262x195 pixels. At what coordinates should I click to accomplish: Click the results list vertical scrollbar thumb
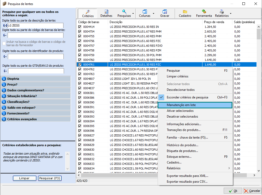coord(259,34)
